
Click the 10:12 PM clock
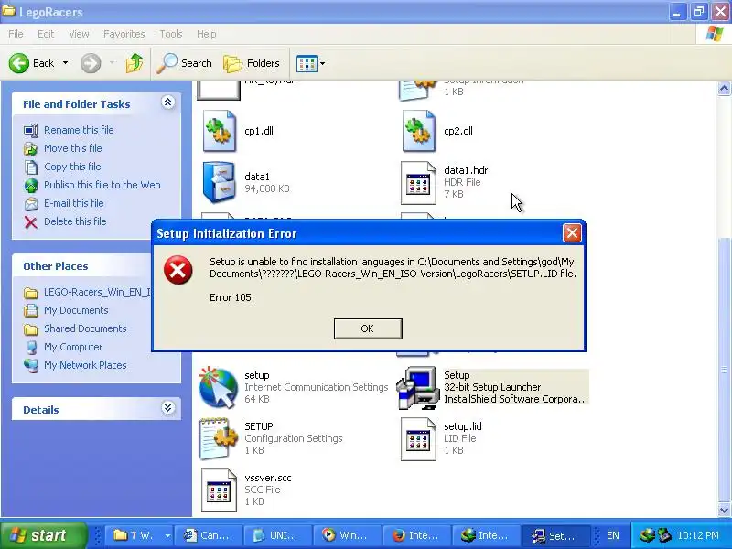(698, 535)
